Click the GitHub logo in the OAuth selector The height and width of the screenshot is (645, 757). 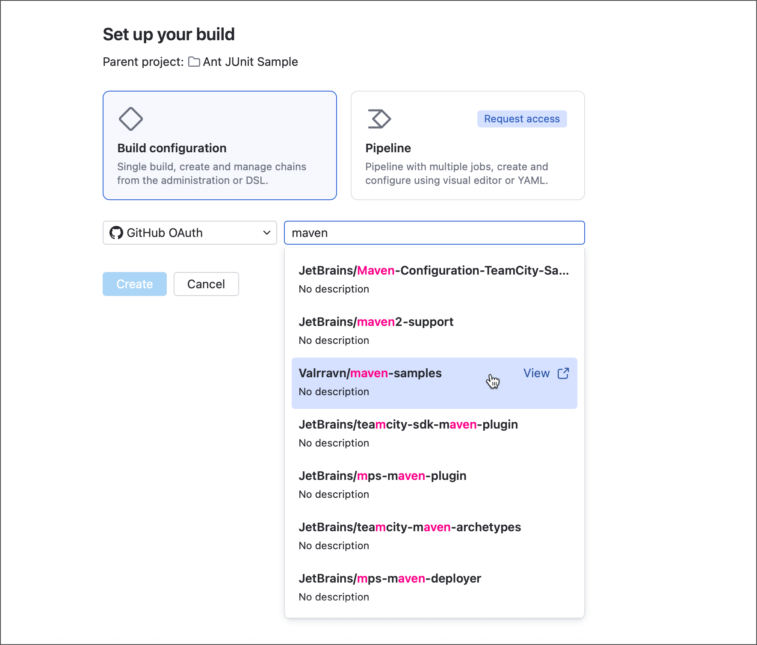point(115,233)
